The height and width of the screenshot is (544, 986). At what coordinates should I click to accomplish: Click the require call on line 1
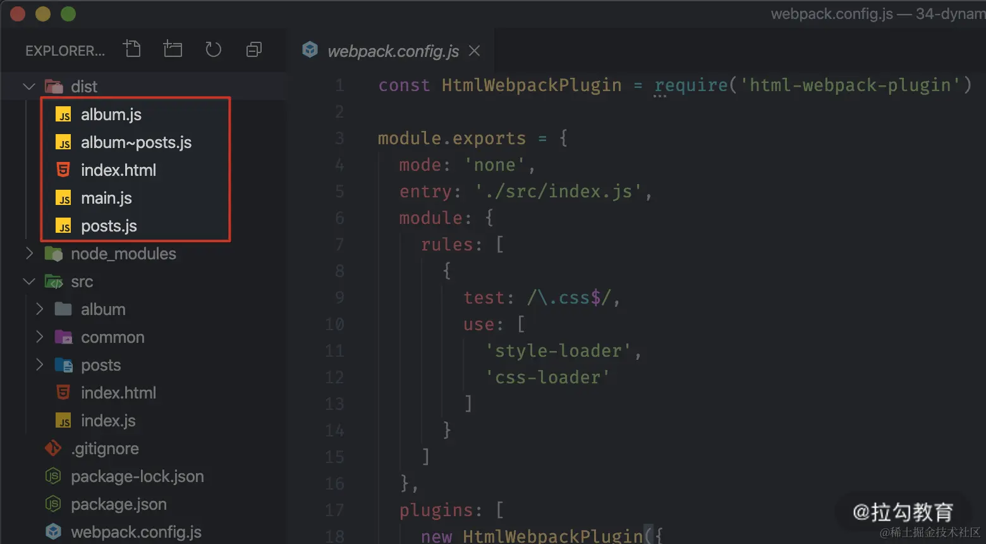point(691,85)
